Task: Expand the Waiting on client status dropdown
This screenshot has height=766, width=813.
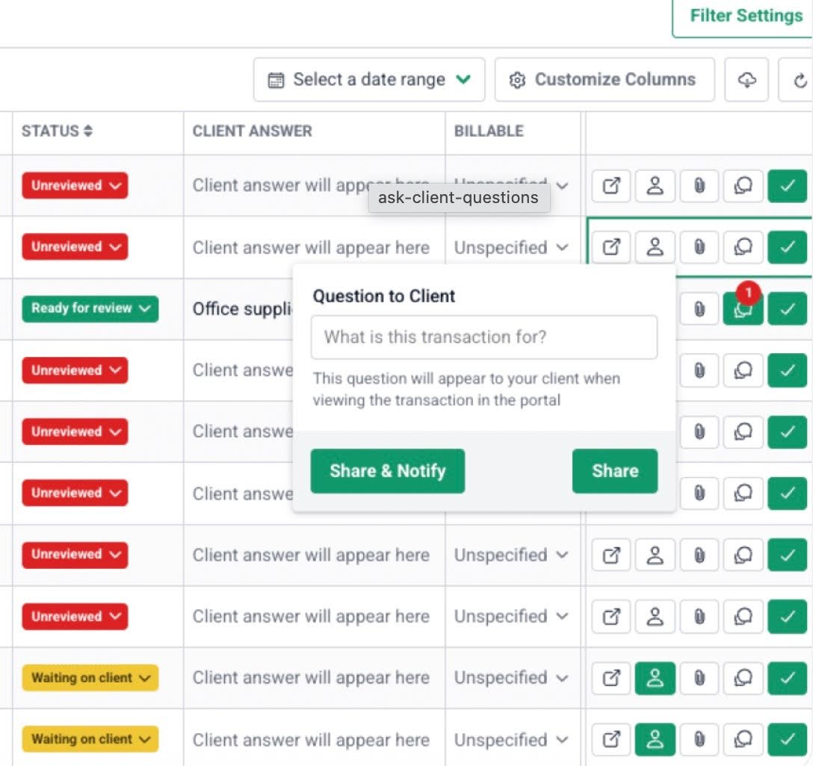Action: [x=89, y=678]
